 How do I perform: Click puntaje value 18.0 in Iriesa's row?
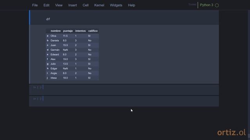65,78
